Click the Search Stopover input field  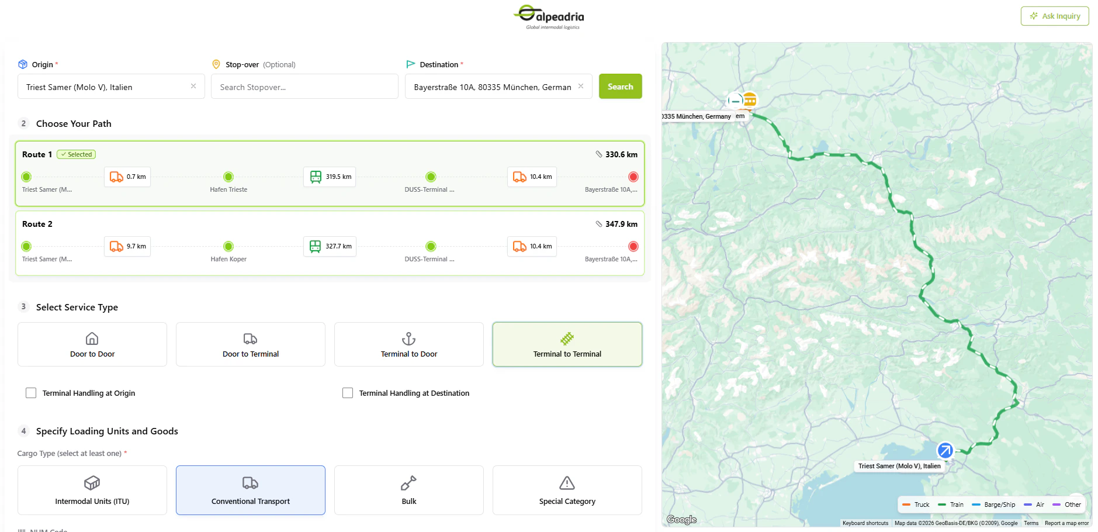pos(304,86)
